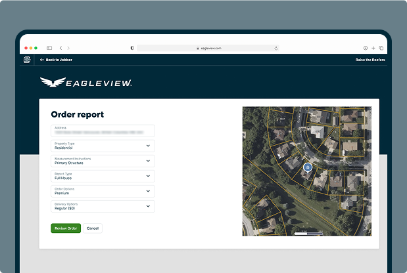The height and width of the screenshot is (273, 407).
Task: Click the back arrow beside Back to Jobber
Action: click(42, 60)
